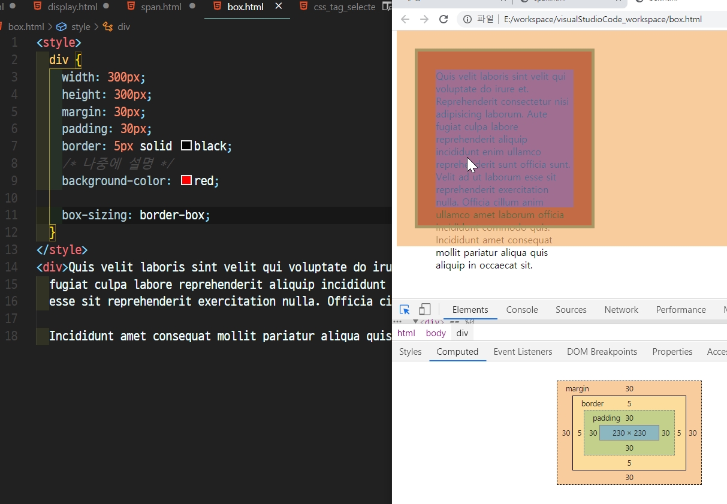This screenshot has width=727, height=504.
Task: Open the Event Listeners pane tab
Action: [523, 352]
